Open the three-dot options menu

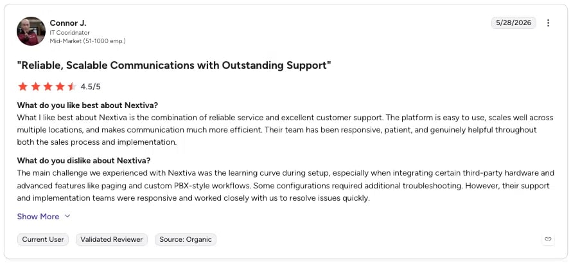(x=548, y=23)
